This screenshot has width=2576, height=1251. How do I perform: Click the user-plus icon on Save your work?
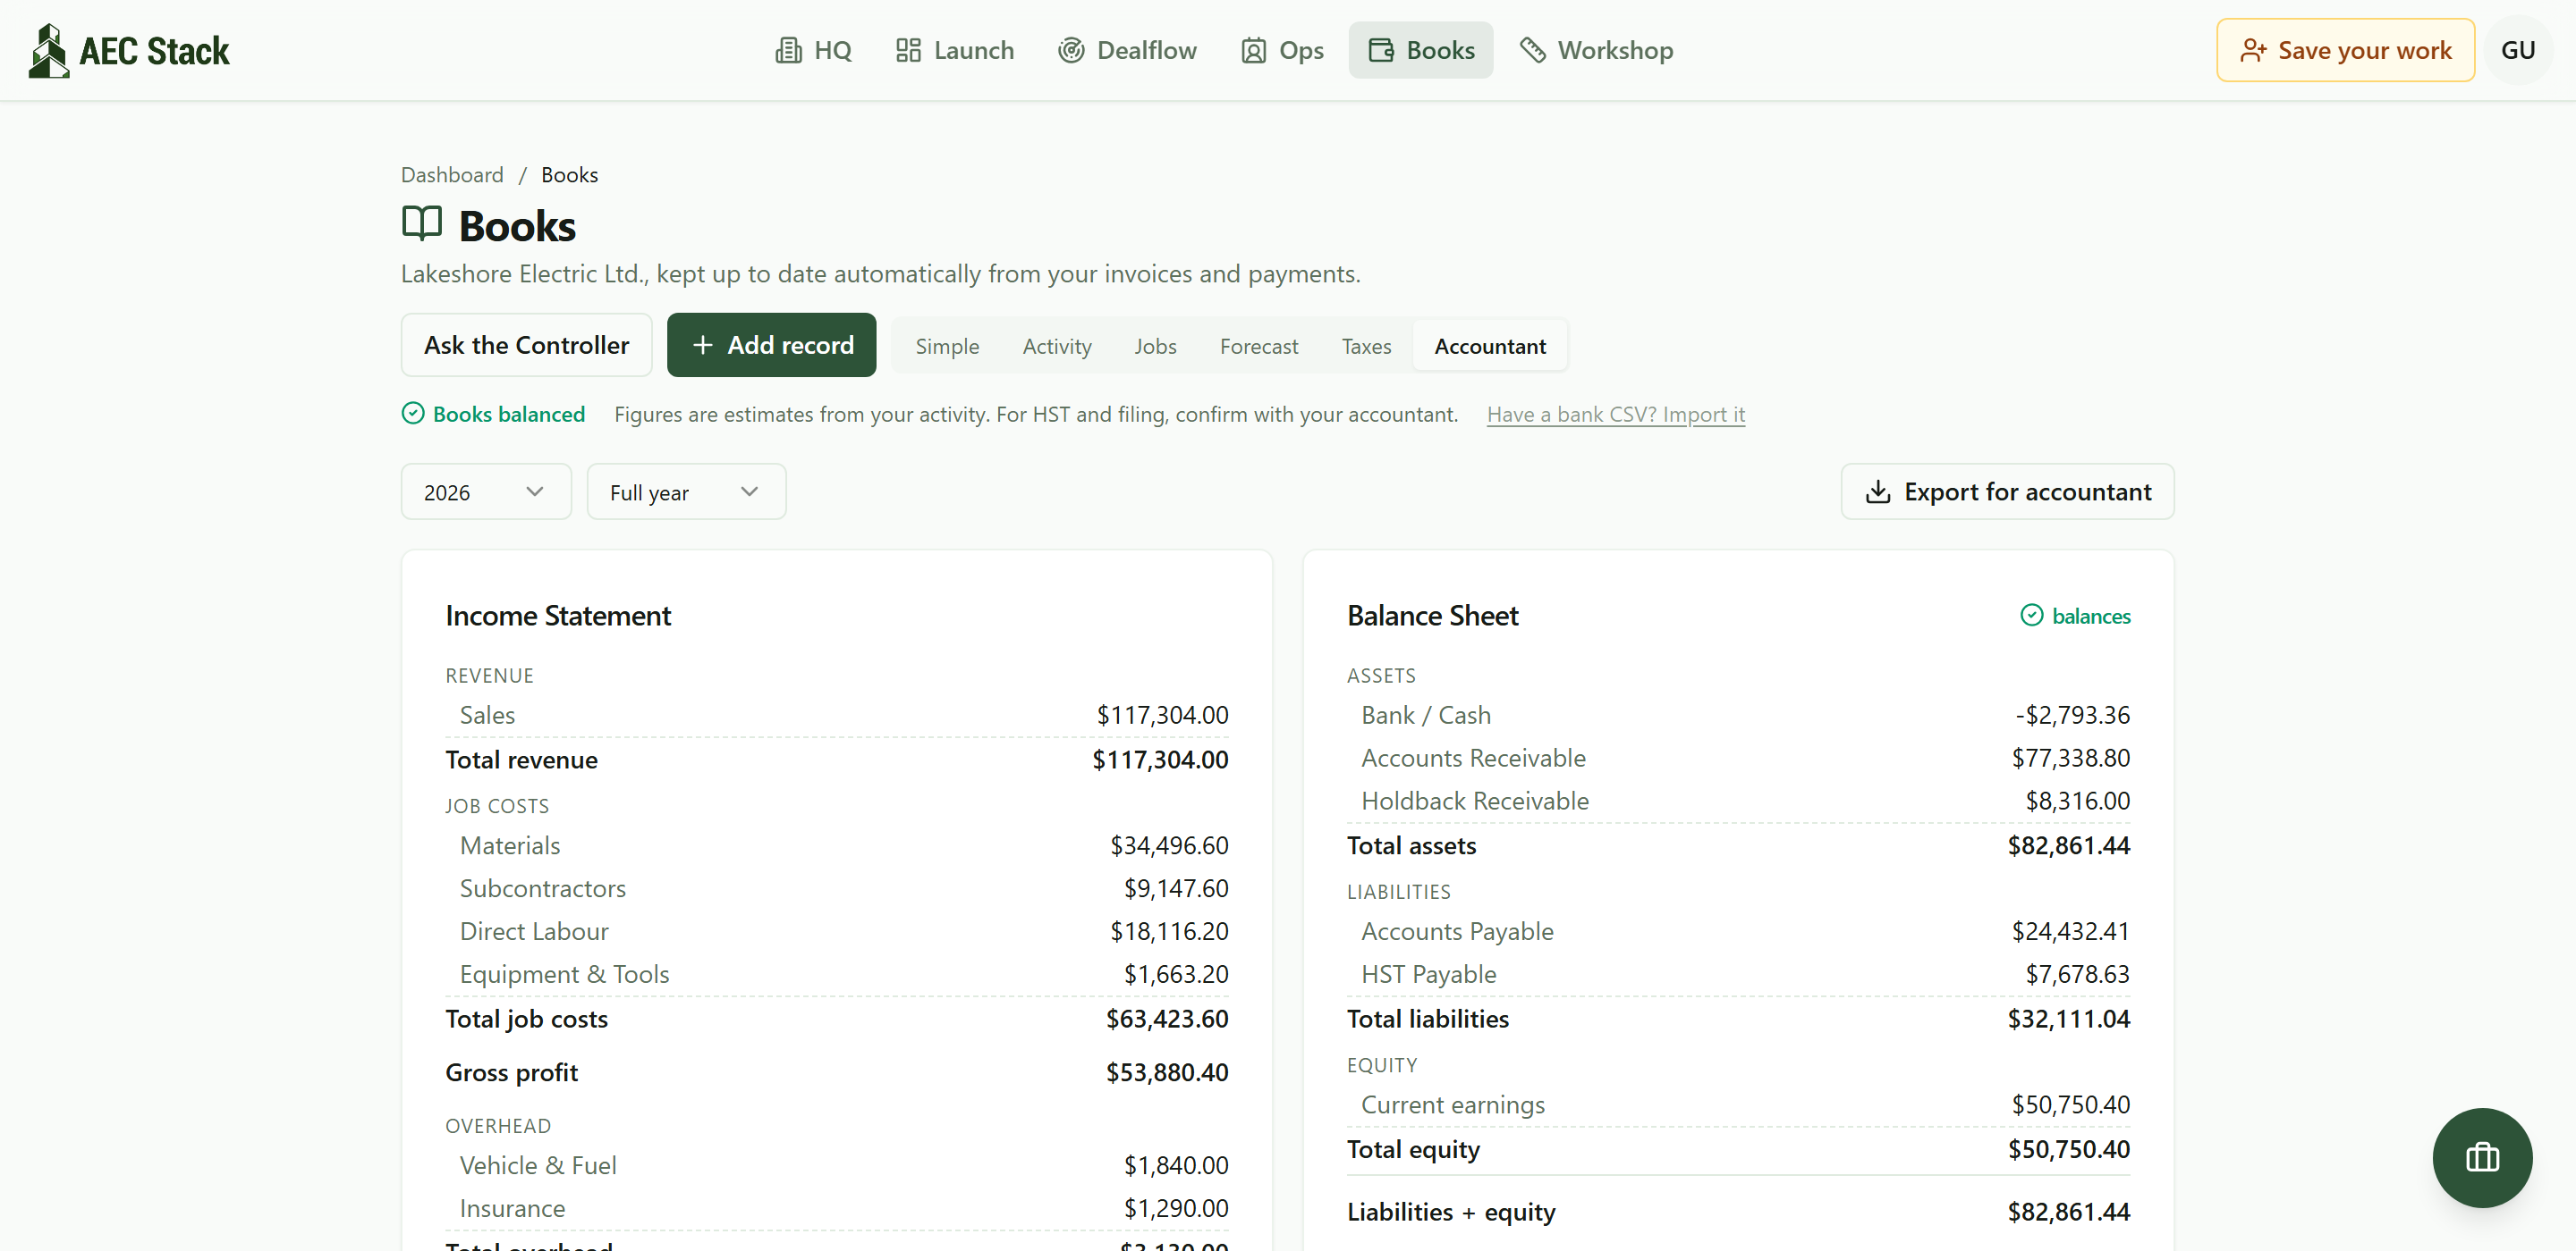(x=2253, y=50)
